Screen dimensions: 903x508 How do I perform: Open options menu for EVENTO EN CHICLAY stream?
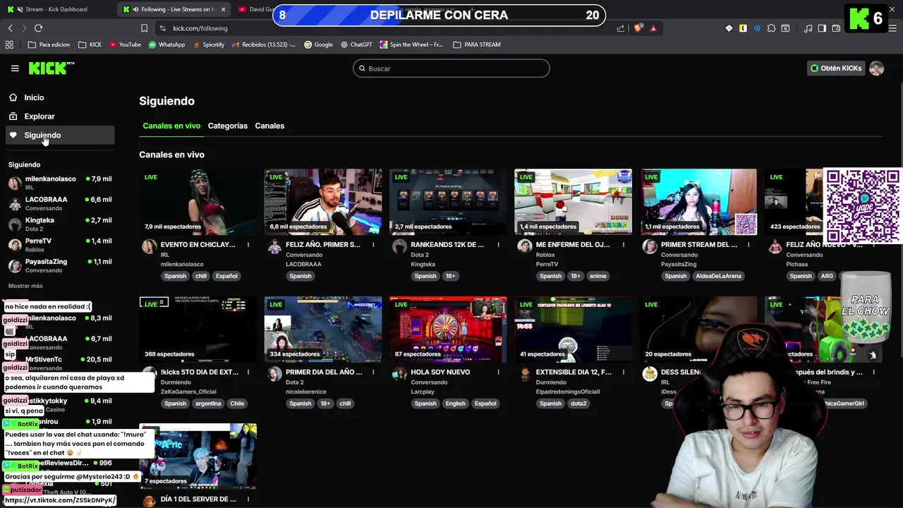[x=248, y=245]
